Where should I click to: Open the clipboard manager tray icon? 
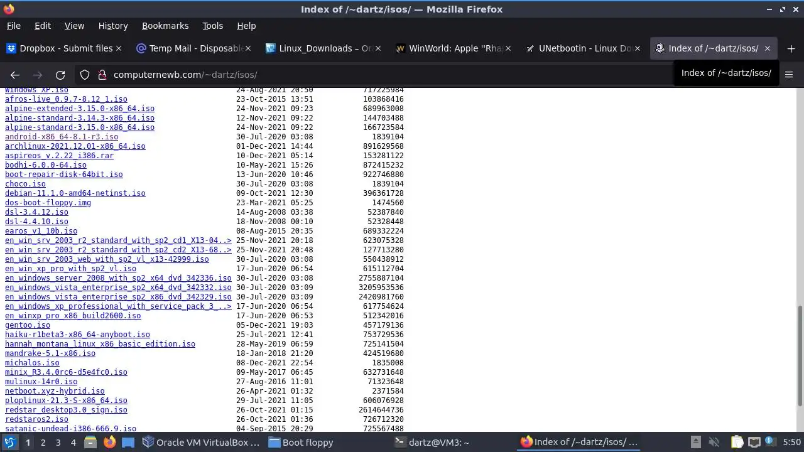pyautogui.click(x=737, y=442)
